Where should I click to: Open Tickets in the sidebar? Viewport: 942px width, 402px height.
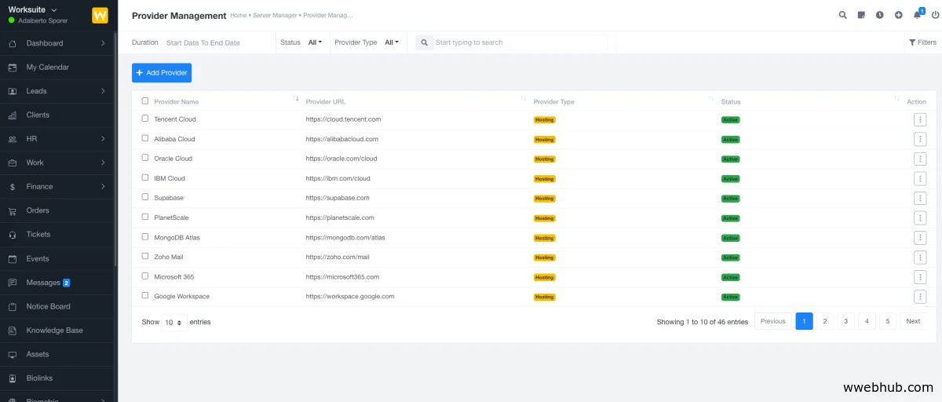click(x=38, y=234)
